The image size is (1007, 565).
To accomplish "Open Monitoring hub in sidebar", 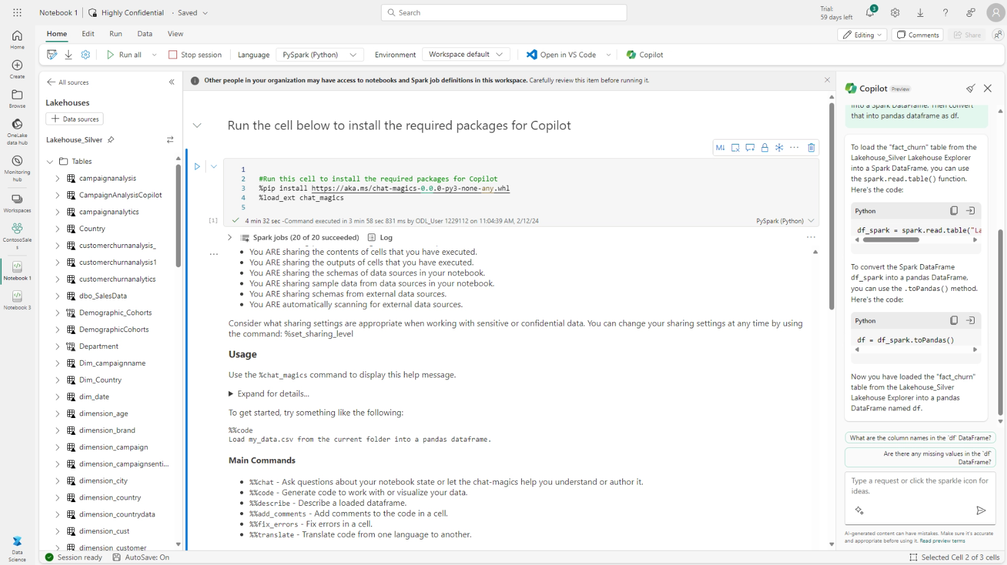I will pos(17,168).
